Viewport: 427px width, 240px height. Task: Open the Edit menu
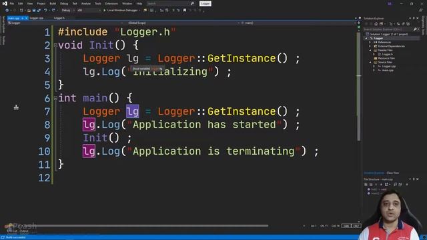pos(21,3)
